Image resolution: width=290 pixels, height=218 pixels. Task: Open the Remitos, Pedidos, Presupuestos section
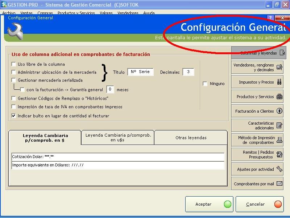tap(258, 154)
